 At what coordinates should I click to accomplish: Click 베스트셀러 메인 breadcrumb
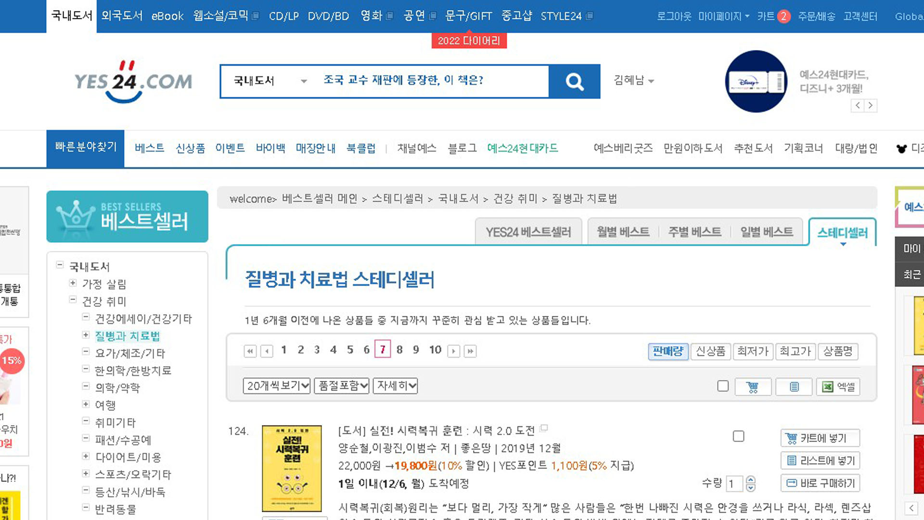pos(320,198)
